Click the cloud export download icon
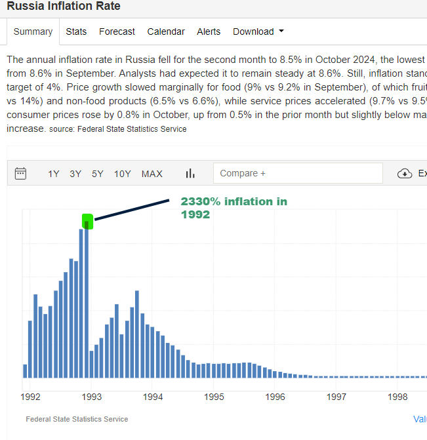Viewport: 427px width, 440px height. click(405, 174)
